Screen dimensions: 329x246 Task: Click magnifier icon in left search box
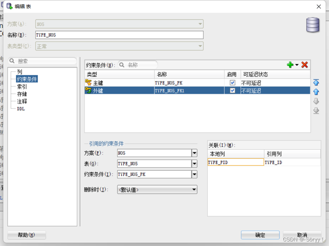point(12,61)
